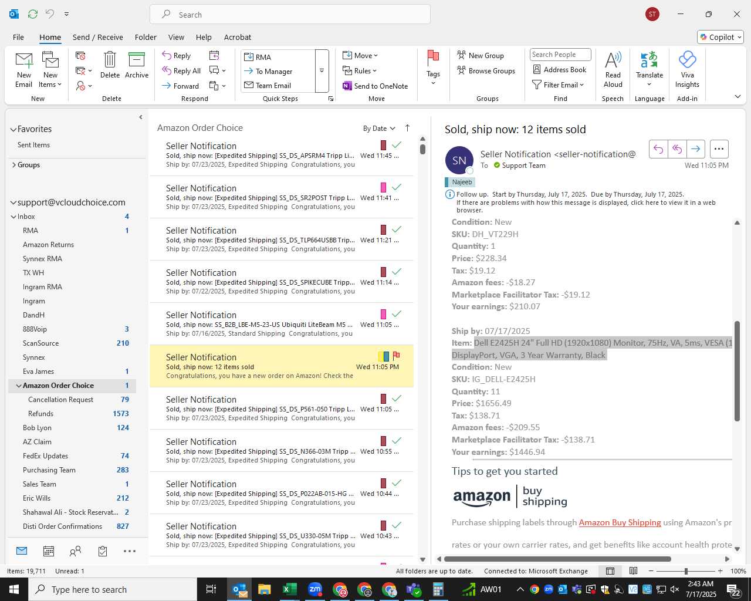Switch to Reading view in status bar
751x601 pixels.
[633, 571]
